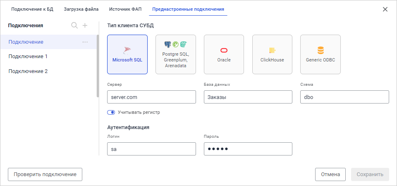Select the Oracle client type

[x=224, y=54]
